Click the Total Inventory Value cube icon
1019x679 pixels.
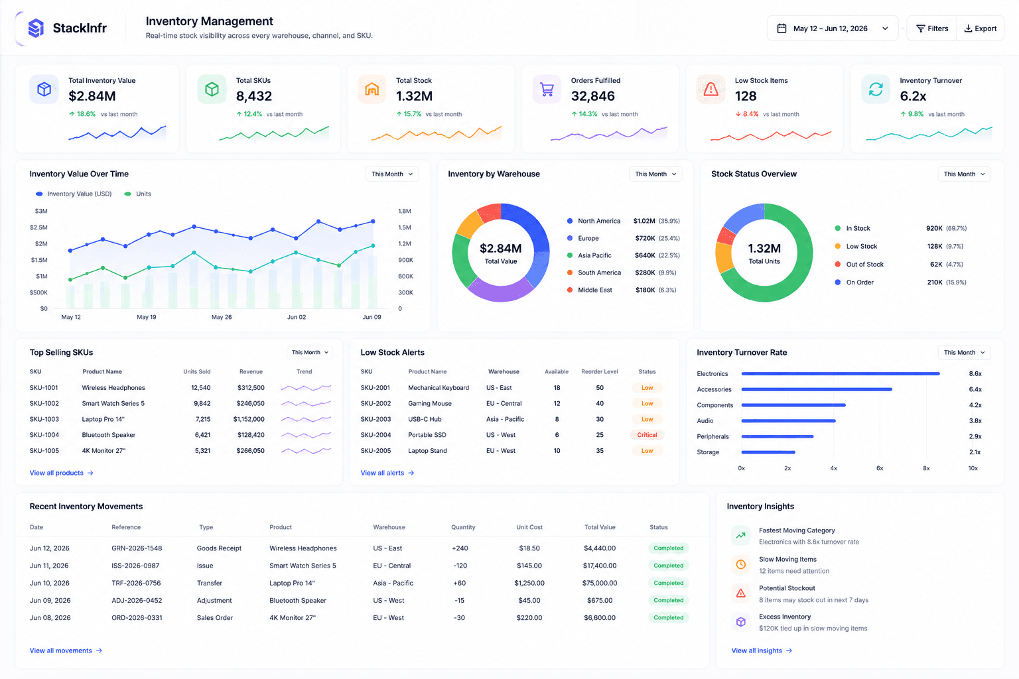point(44,90)
